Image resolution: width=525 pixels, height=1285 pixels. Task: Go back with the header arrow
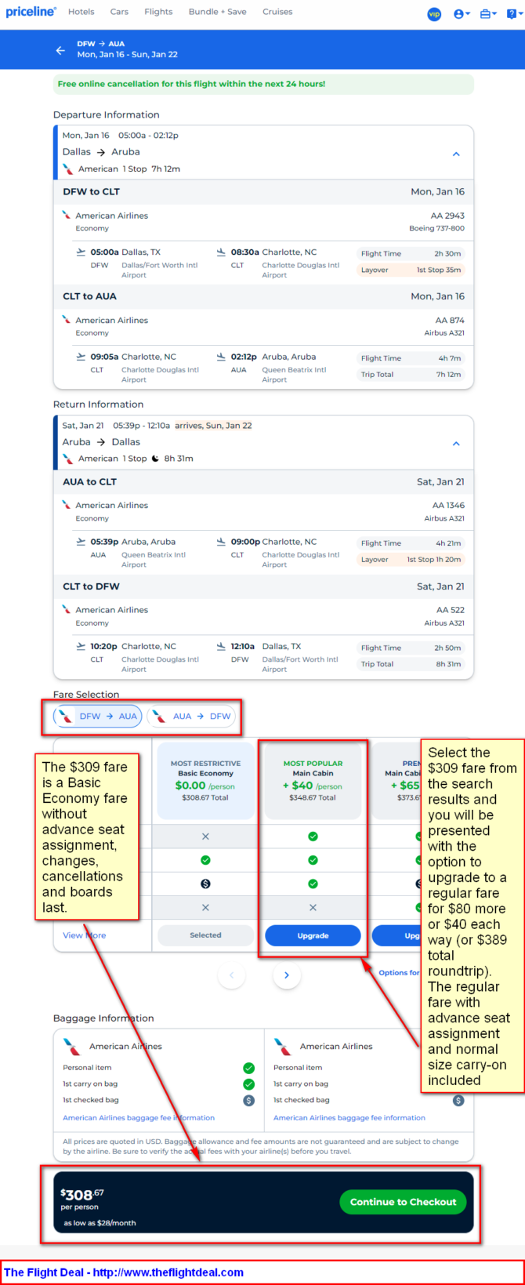pos(60,49)
